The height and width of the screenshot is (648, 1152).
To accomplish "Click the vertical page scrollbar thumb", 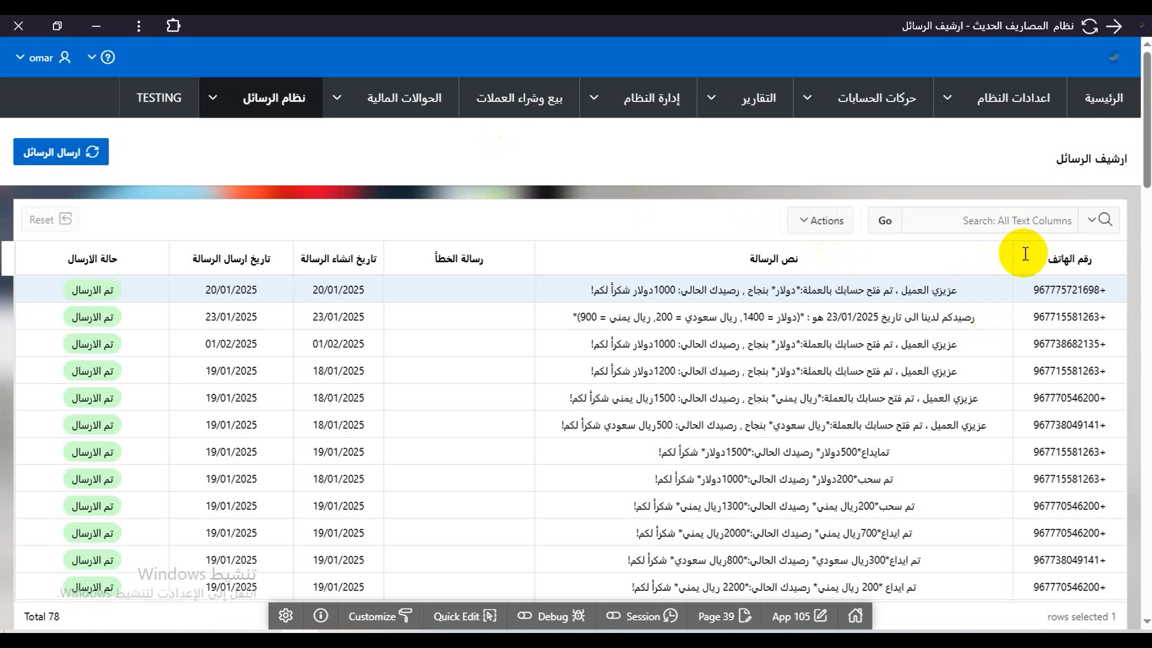I will point(1147,120).
